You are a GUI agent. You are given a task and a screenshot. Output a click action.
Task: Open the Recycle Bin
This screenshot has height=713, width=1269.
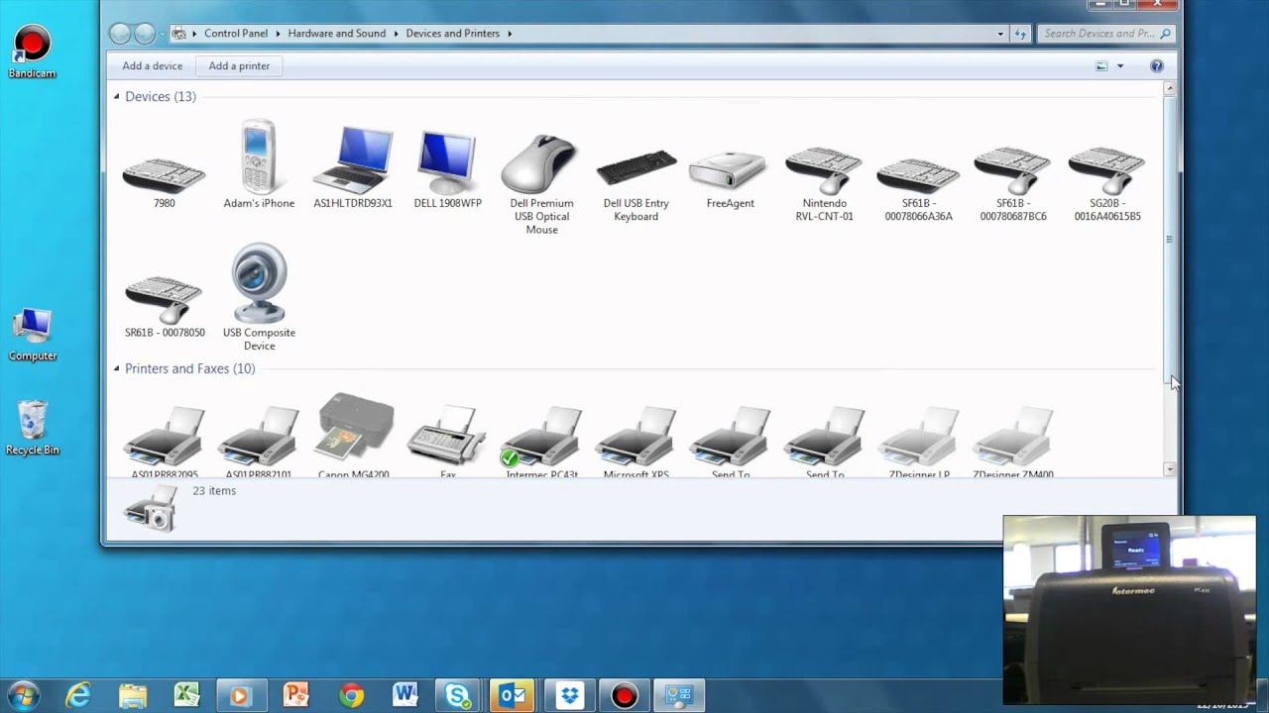click(x=33, y=428)
